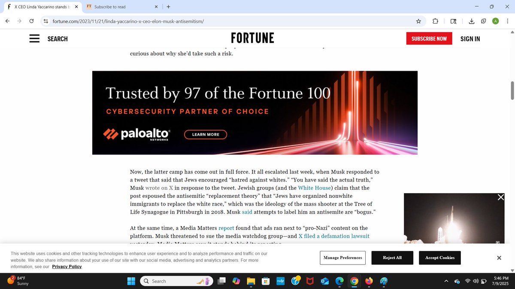Click the Chrome icon on the taskbar
Viewport: 515px width, 289px height.
[354, 281]
